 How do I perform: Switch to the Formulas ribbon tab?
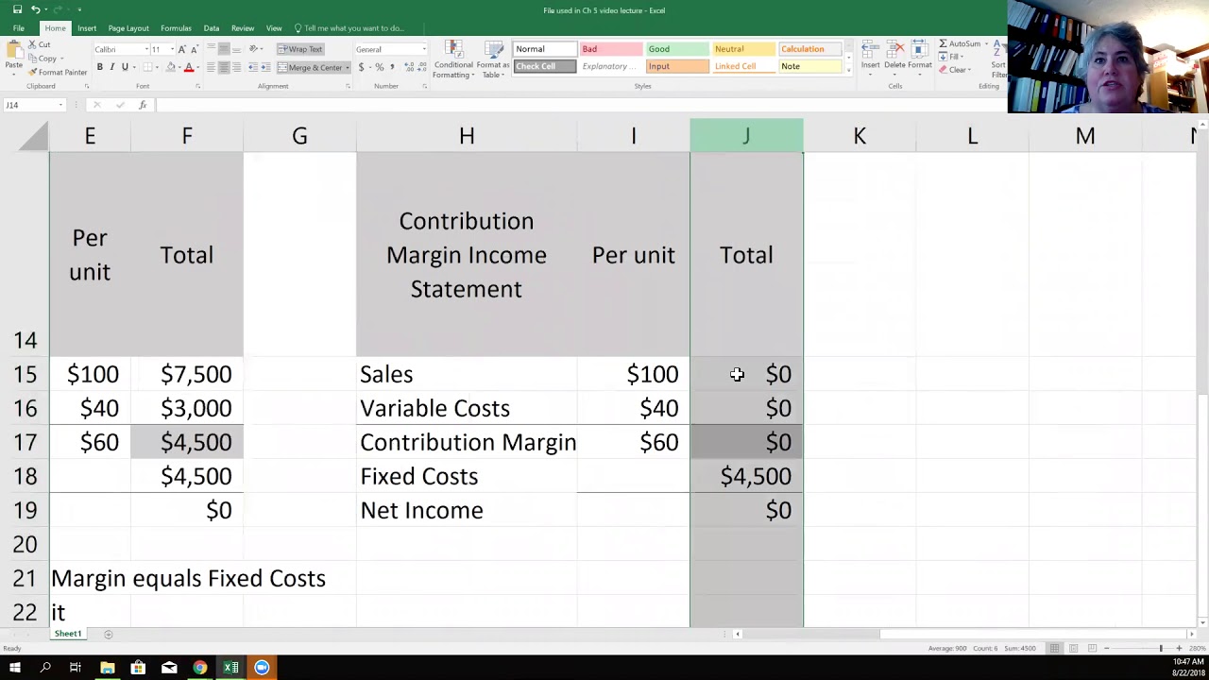coord(176,28)
